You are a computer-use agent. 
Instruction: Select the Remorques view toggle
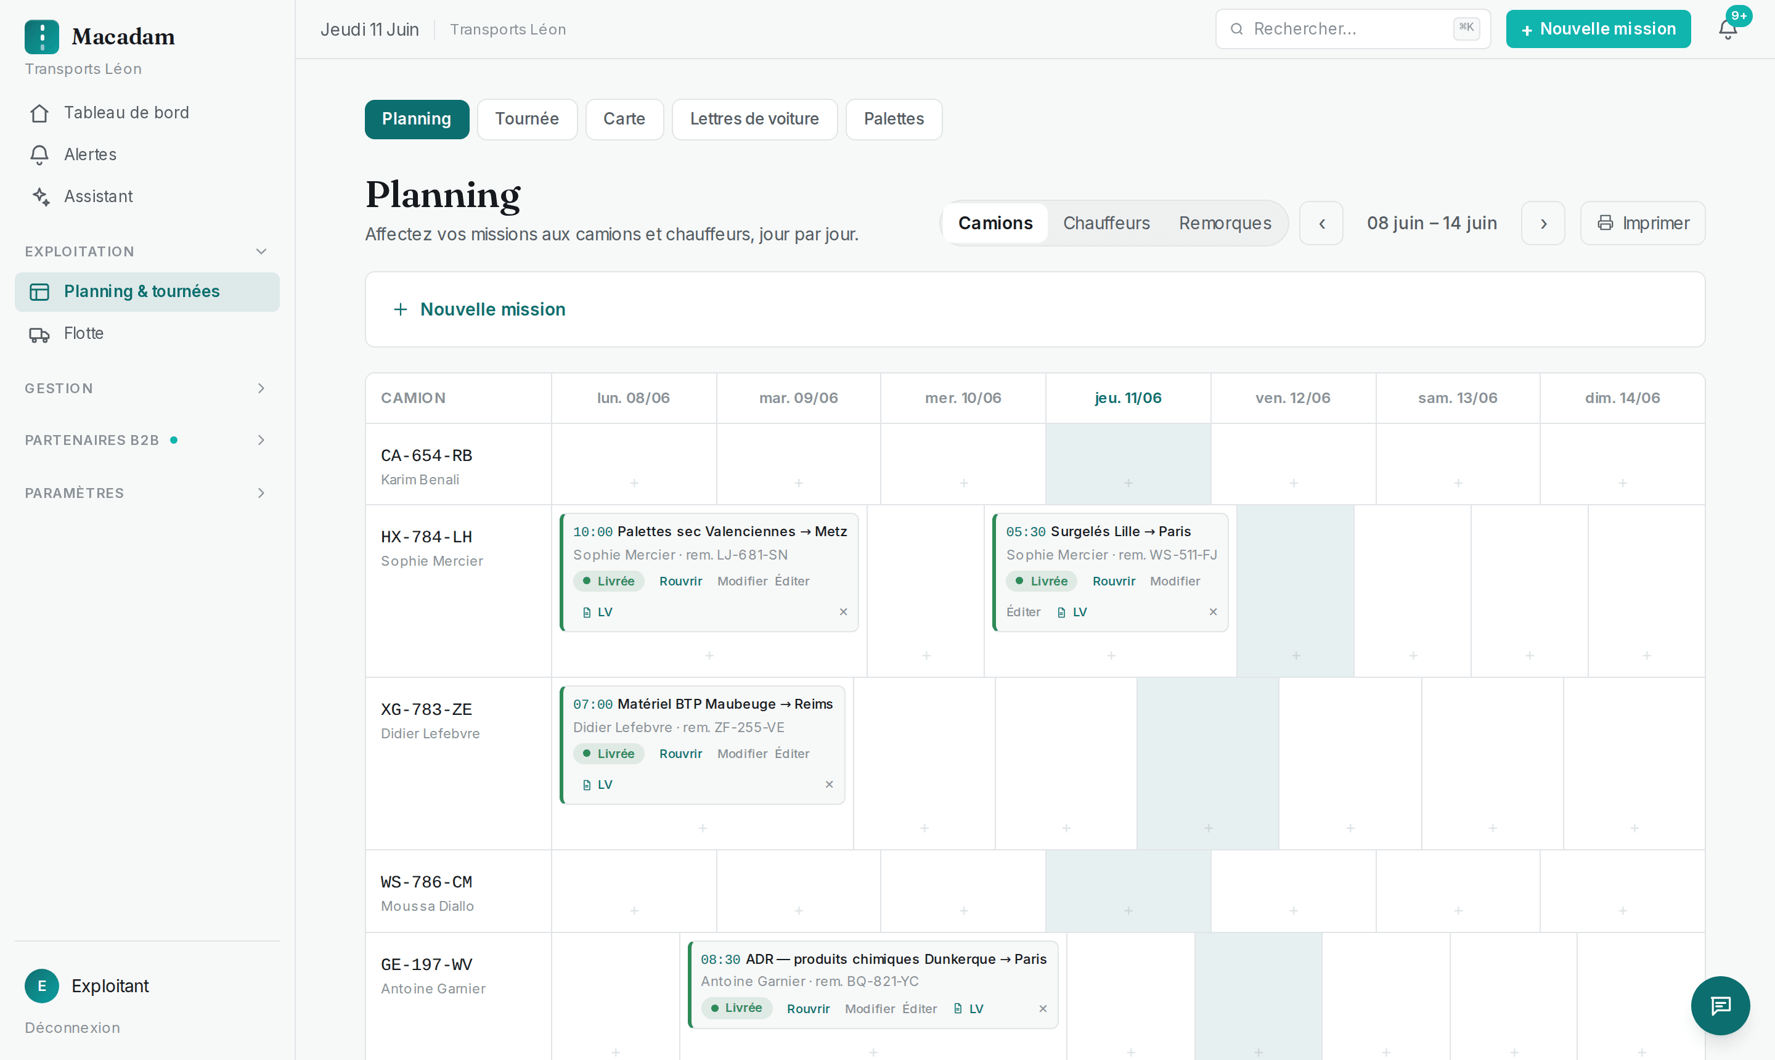pos(1225,224)
